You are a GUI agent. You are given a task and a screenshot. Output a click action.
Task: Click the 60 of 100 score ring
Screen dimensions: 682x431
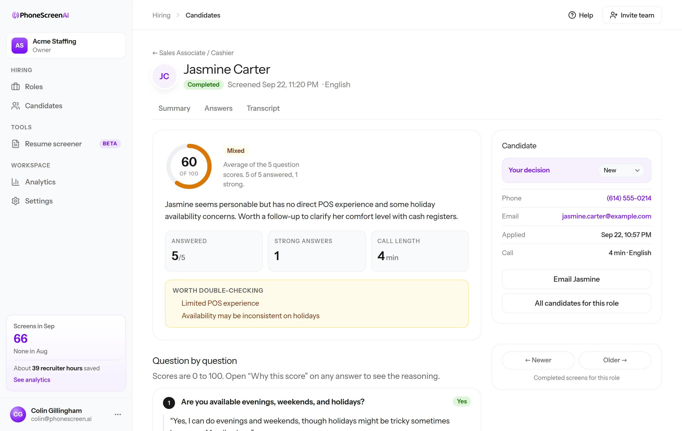189,166
